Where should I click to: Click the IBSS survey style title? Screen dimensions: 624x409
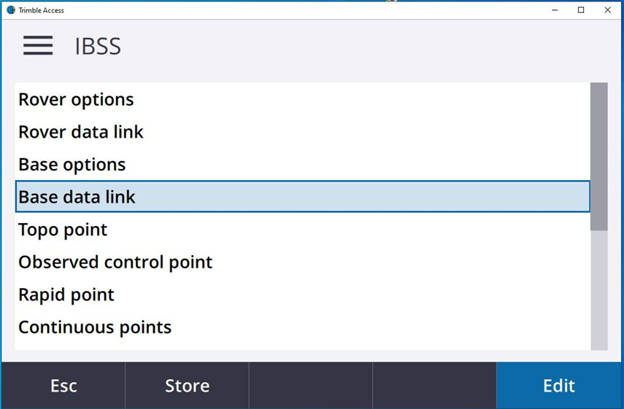[98, 46]
